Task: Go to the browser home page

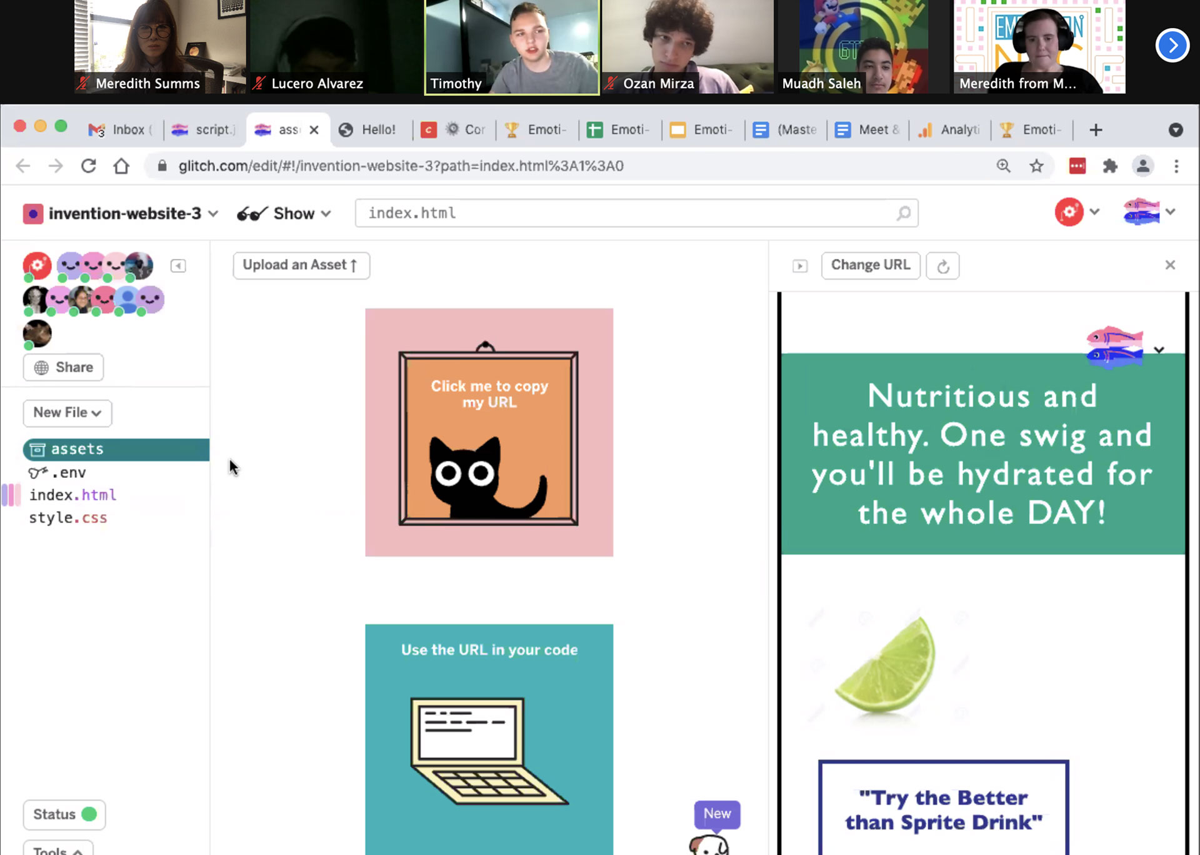Action: click(x=121, y=166)
